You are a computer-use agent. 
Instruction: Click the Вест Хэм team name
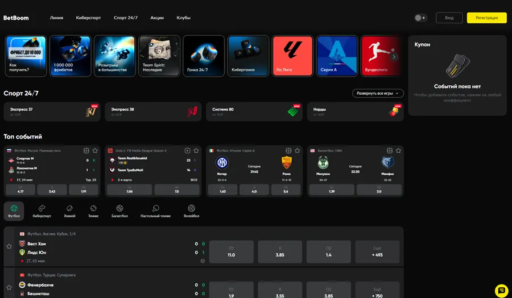click(36, 244)
